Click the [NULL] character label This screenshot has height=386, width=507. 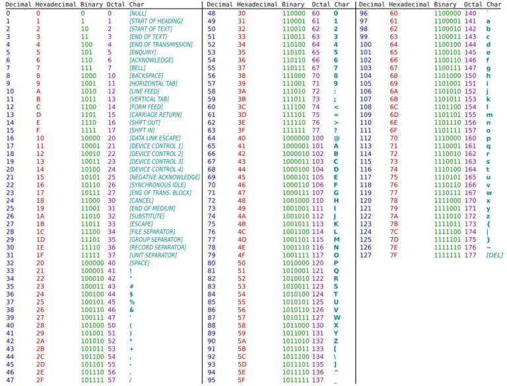pyautogui.click(x=138, y=13)
